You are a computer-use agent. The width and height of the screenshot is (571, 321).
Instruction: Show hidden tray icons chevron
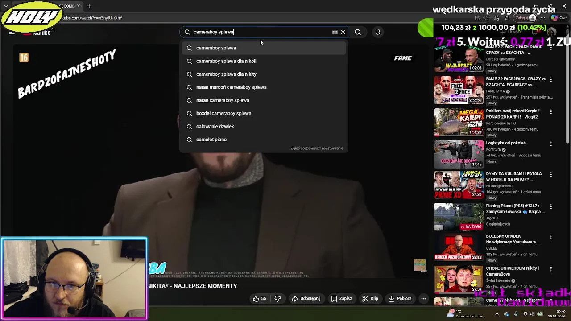[497, 314]
